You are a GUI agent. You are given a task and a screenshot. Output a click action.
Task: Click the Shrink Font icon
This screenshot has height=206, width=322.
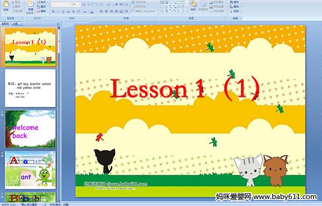click(89, 4)
